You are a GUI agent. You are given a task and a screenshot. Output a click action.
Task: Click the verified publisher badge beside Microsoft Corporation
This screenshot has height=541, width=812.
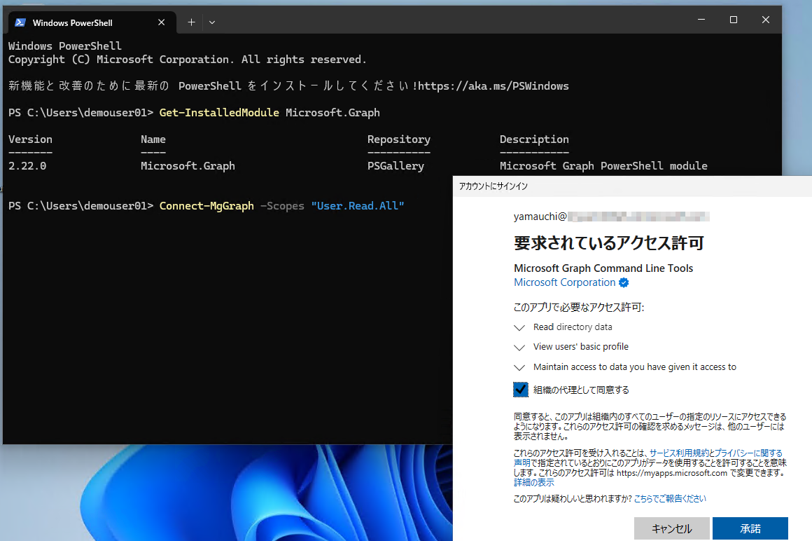pos(623,282)
